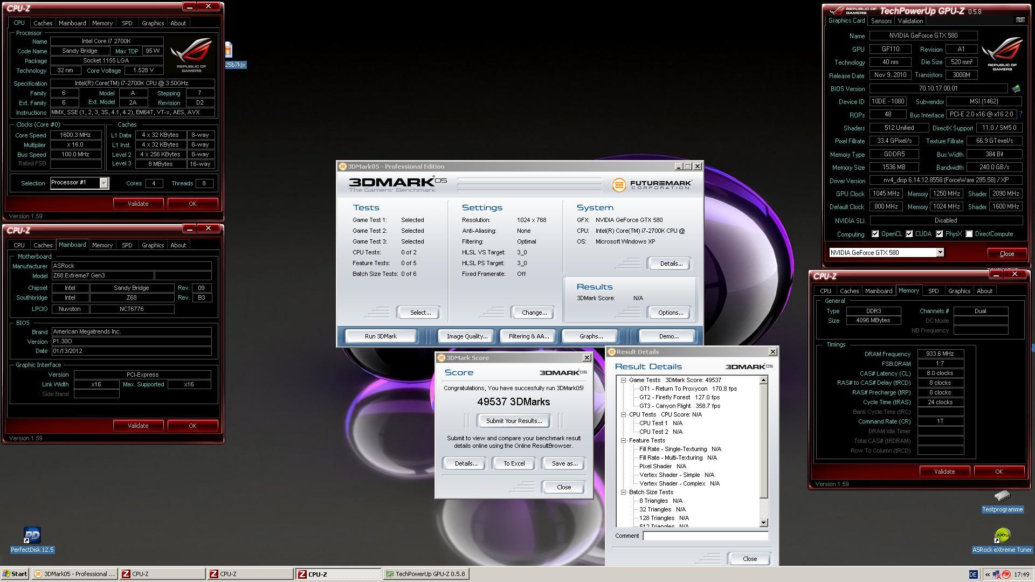This screenshot has width=1035, height=582.
Task: Click Details button in 3DMark Score dialog
Action: point(465,463)
